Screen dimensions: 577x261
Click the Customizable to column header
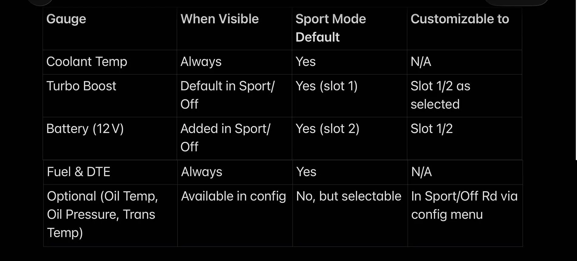pos(459,19)
